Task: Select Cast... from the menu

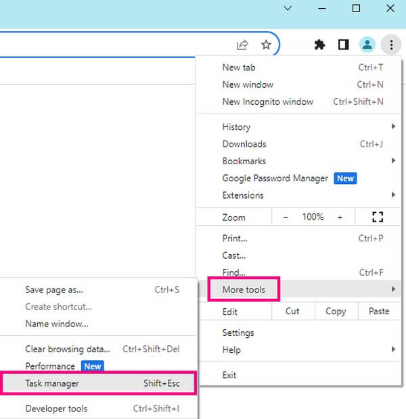Action: point(298,255)
